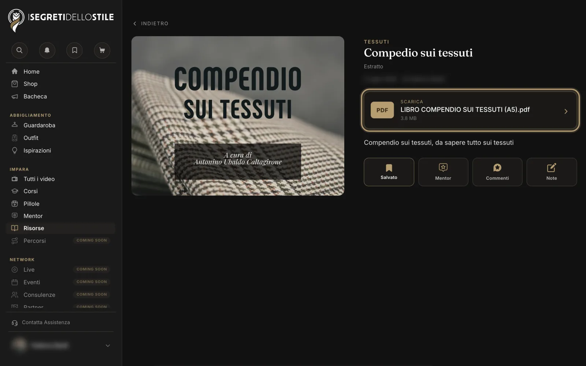586x366 pixels.
Task: Click the Compendio sui Tessuti cover image
Action: [238, 116]
